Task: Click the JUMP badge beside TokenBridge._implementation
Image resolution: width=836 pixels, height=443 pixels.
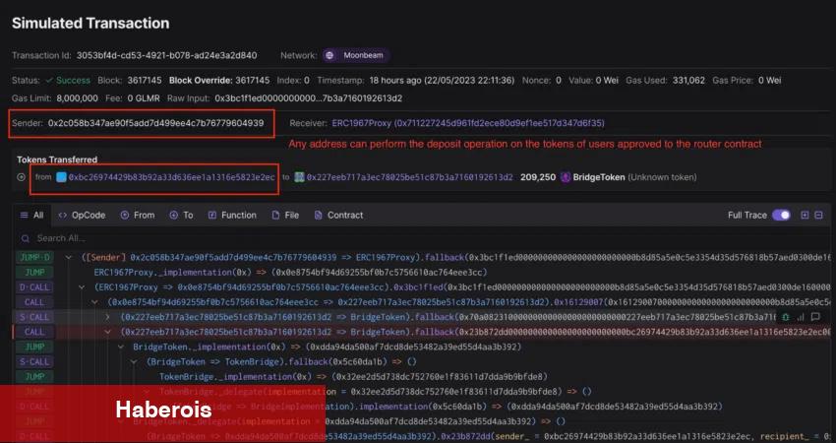Action: [34, 377]
